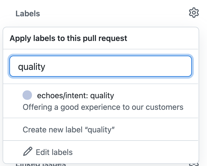The width and height of the screenshot is (207, 166).
Task: Click the pencil icon beside Edit labels
Action: coord(28,151)
